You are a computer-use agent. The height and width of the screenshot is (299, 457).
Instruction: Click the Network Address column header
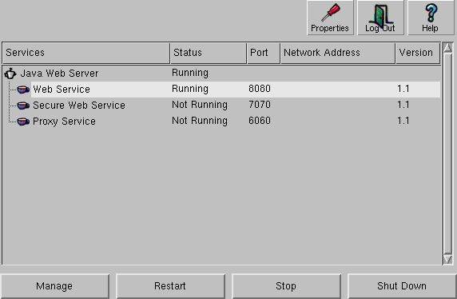point(338,53)
